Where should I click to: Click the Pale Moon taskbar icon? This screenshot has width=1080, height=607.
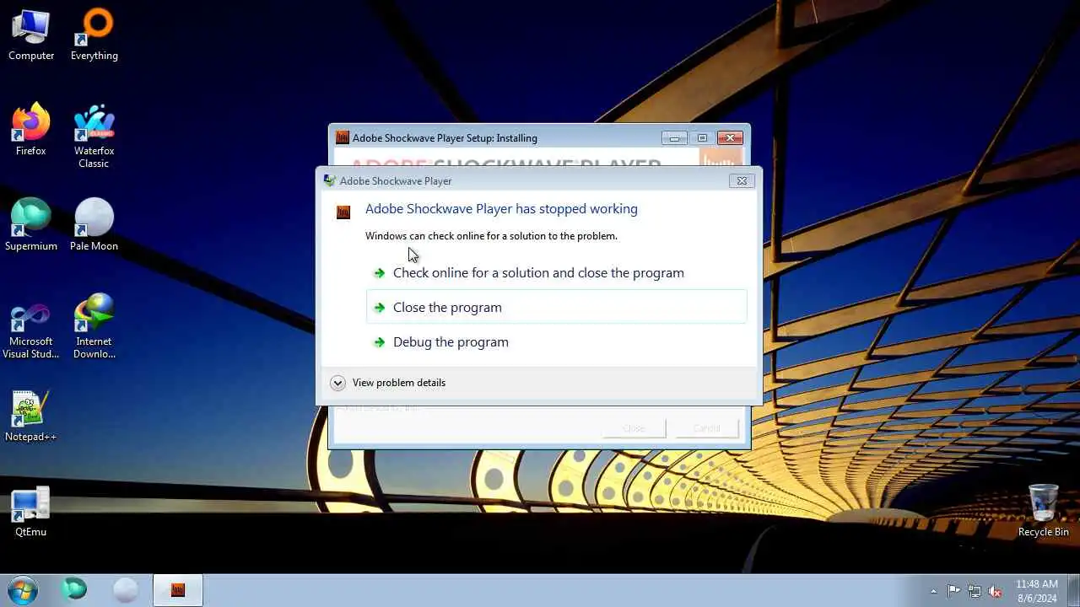pyautogui.click(x=126, y=589)
